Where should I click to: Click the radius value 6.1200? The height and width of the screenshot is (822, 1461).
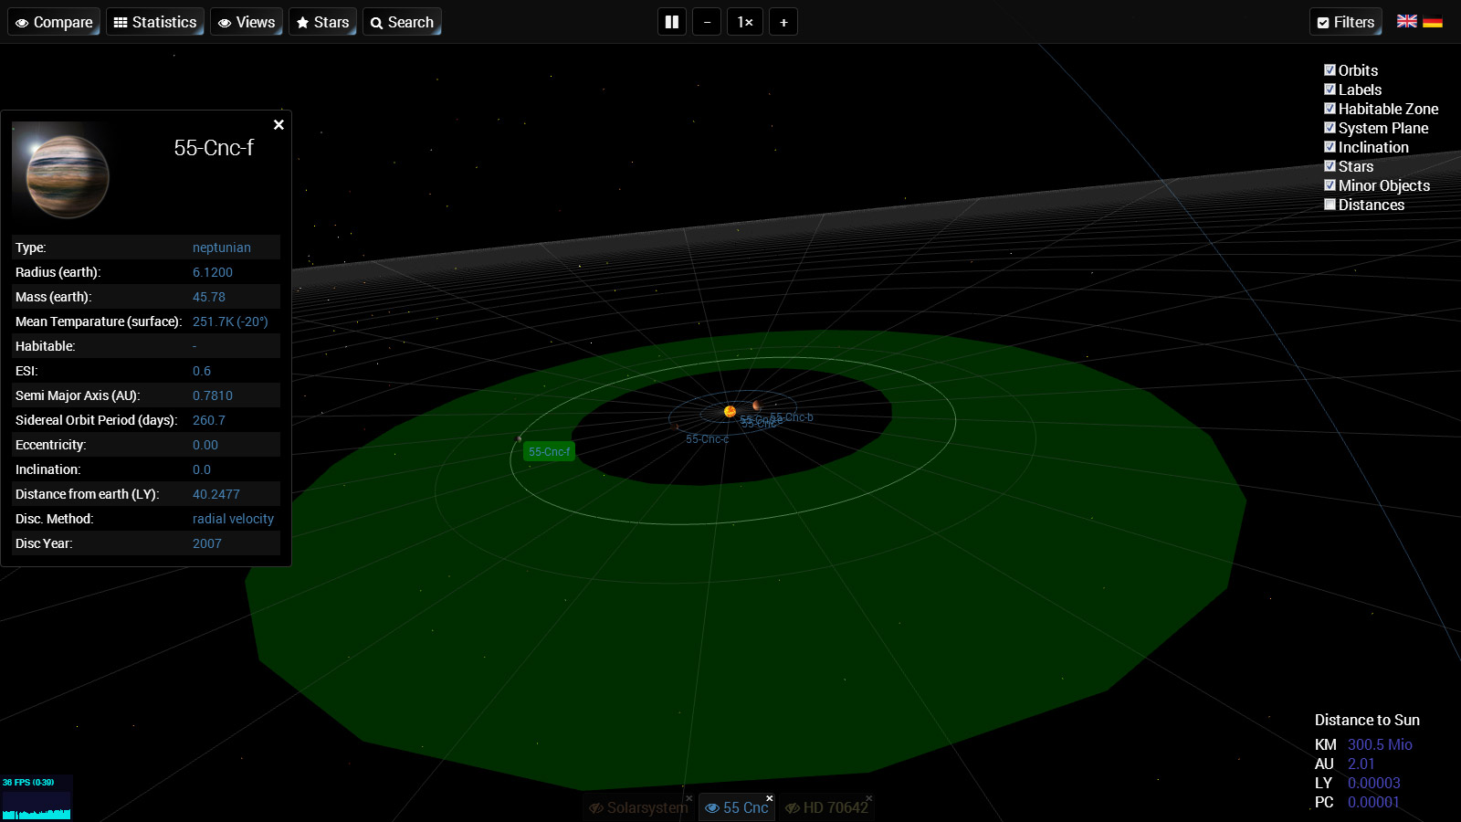(213, 272)
